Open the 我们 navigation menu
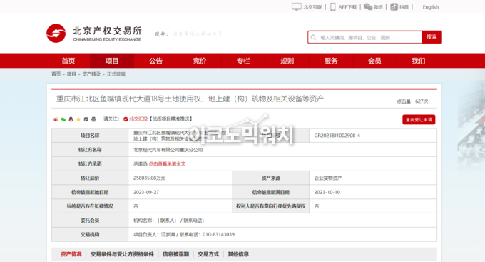This screenshot has height=262, width=485. click(x=419, y=61)
